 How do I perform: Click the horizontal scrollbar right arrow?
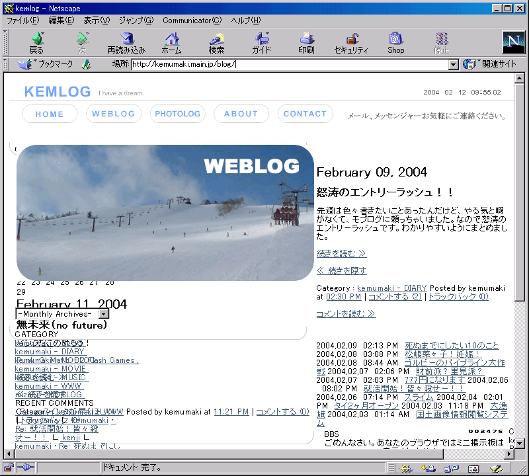pyautogui.click(x=509, y=454)
